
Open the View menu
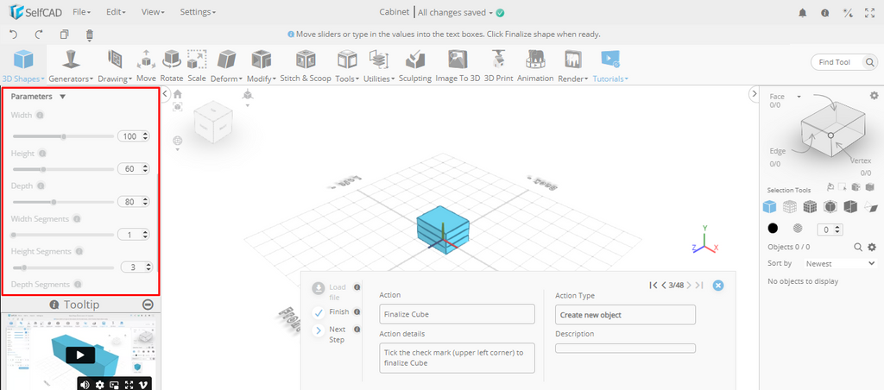point(153,12)
